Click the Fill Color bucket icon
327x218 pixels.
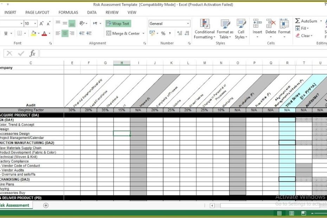click(x=34, y=33)
